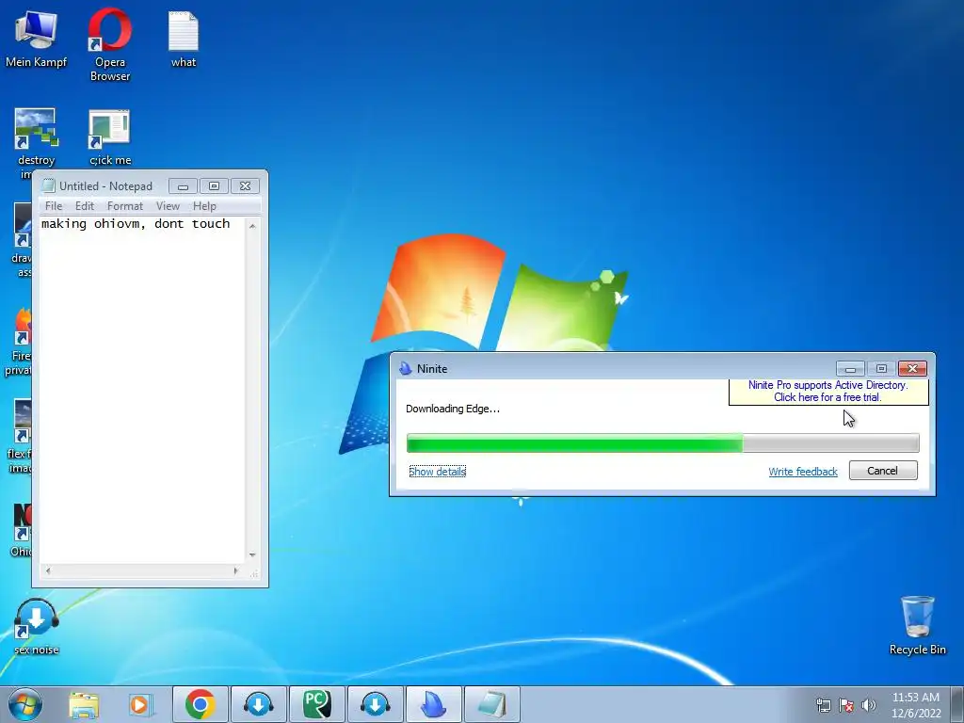Click the Notepad title bar icon

pos(48,185)
